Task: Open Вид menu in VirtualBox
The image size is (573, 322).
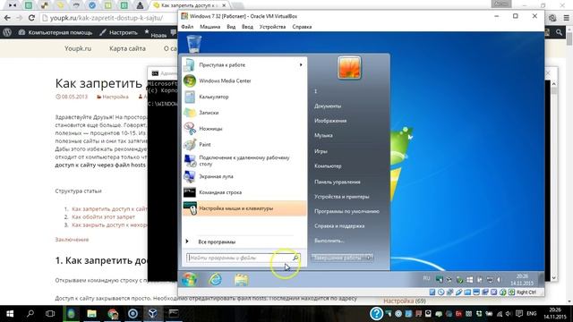Action: click(231, 27)
